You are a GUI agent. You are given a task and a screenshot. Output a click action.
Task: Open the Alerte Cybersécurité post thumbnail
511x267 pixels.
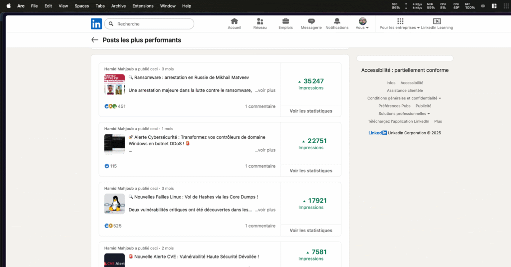click(x=114, y=144)
